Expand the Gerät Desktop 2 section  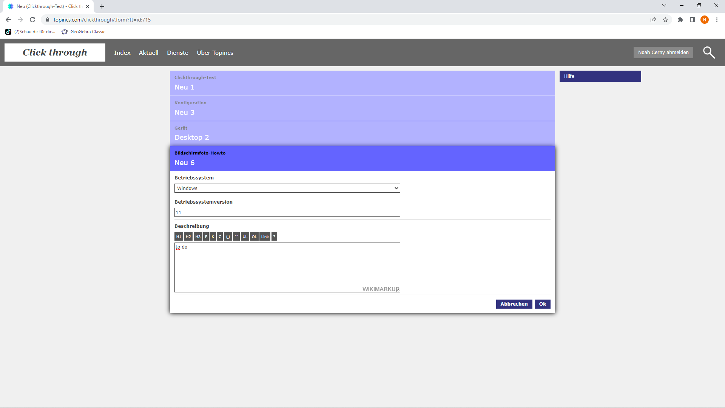tap(362, 133)
